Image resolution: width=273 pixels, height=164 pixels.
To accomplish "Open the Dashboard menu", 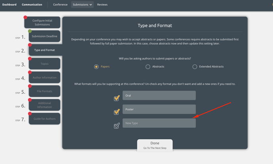I will [10, 5].
